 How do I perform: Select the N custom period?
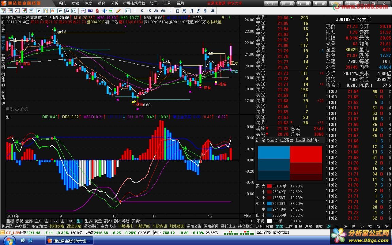[171, 11]
